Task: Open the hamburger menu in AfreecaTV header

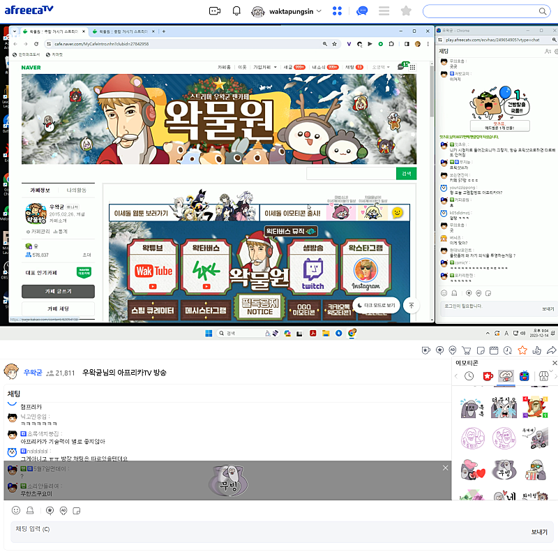Action: (x=384, y=11)
